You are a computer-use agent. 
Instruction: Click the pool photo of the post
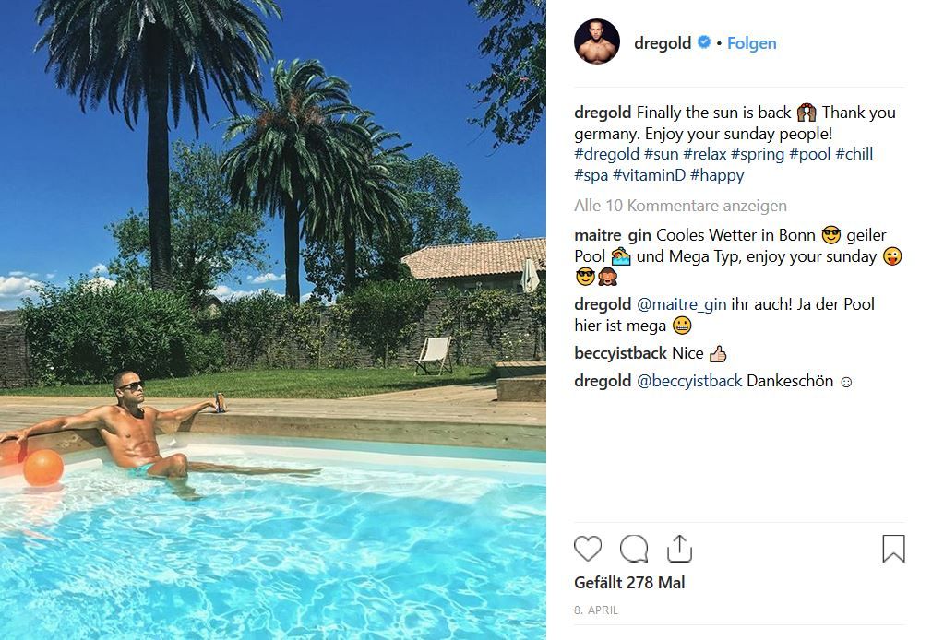pyautogui.click(x=273, y=320)
